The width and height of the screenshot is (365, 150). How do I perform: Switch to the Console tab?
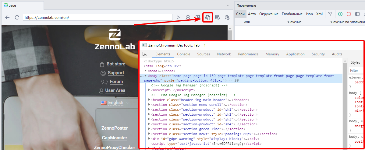tap(184, 54)
